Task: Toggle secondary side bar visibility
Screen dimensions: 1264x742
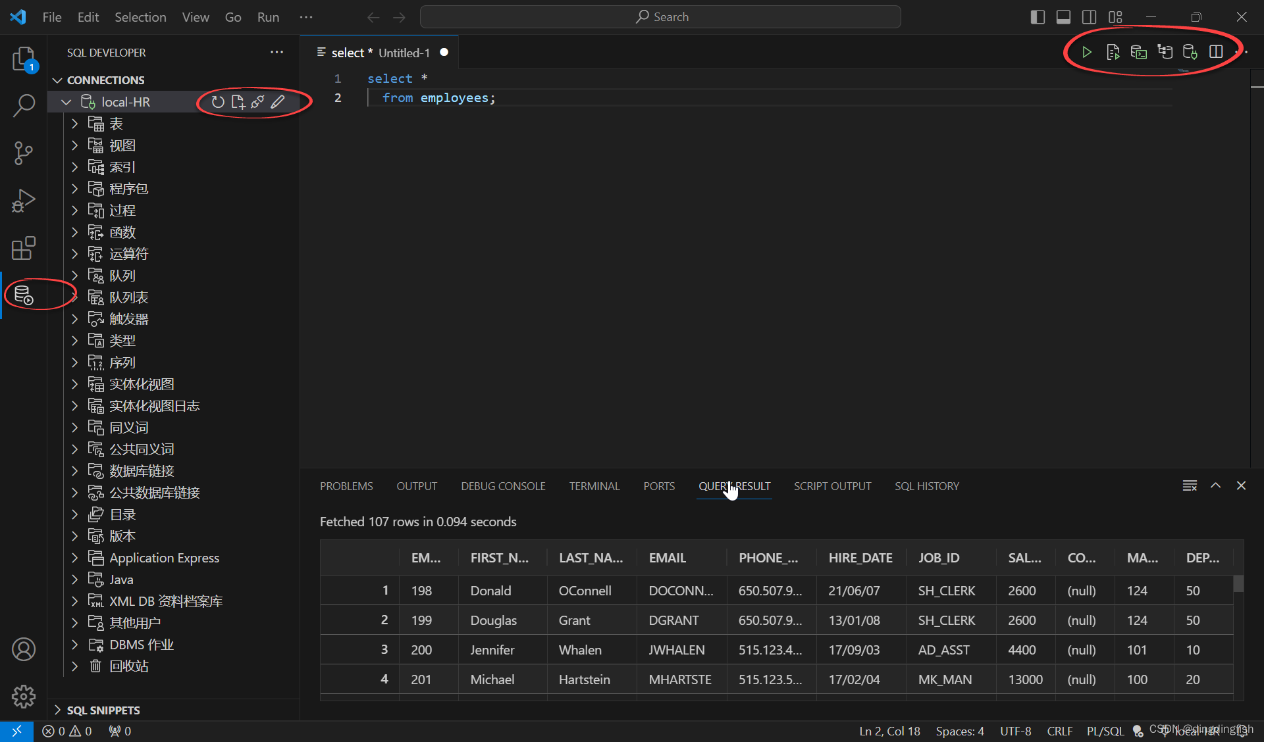Action: 1089,17
